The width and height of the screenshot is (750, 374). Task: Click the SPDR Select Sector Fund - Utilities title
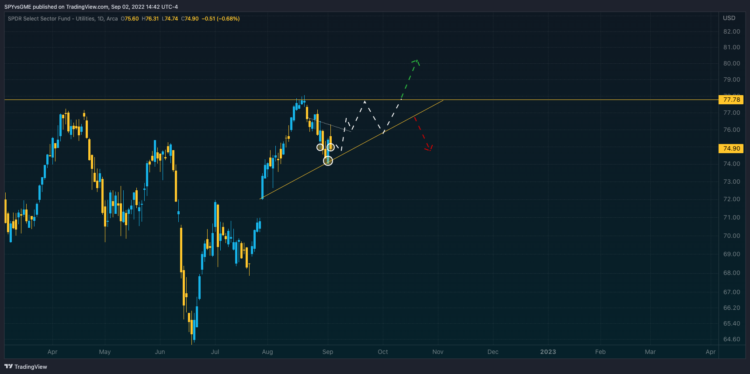51,19
